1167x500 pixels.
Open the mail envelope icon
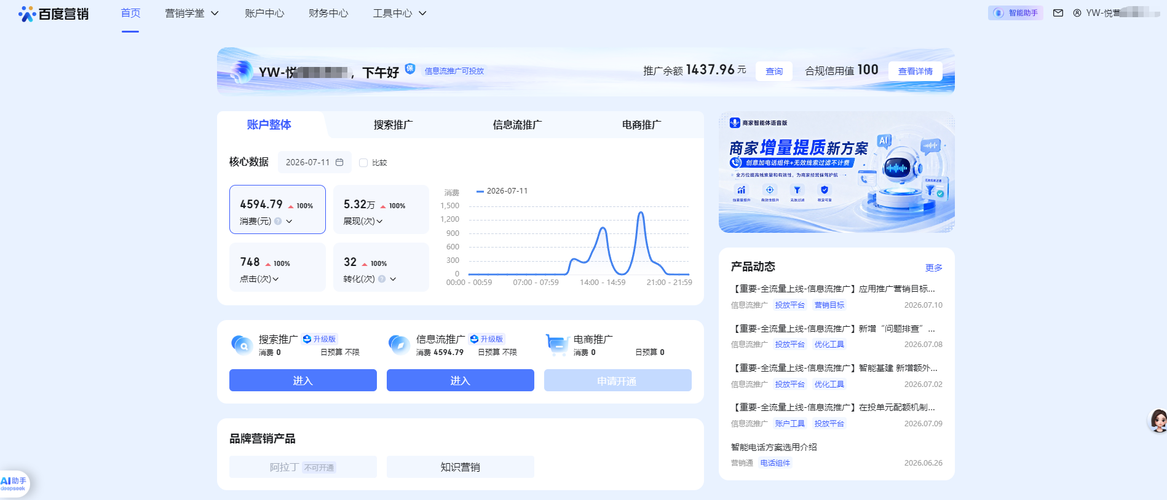point(1058,13)
